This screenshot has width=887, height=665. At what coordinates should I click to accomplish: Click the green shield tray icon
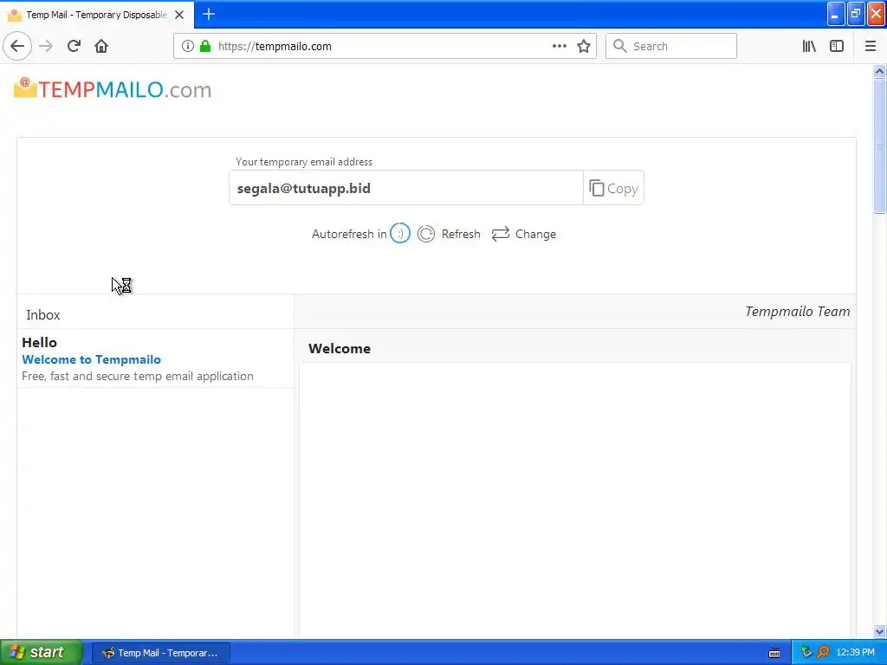click(x=806, y=652)
